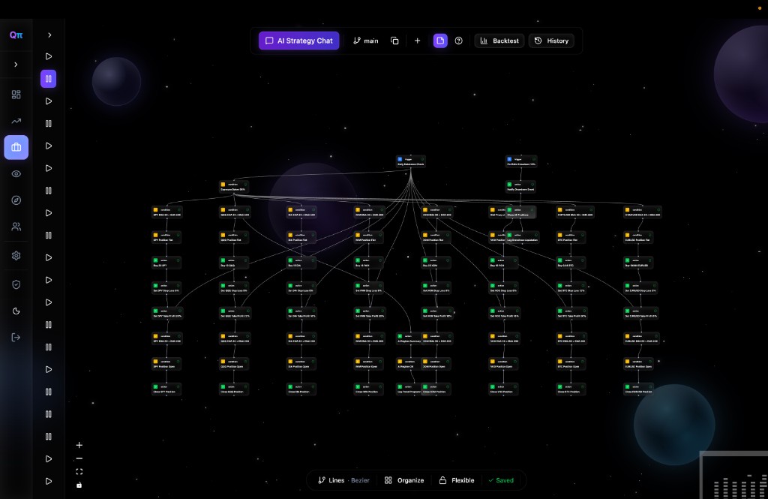Expand the strategy list arrow at the top
The height and width of the screenshot is (499, 768).
[x=49, y=35]
